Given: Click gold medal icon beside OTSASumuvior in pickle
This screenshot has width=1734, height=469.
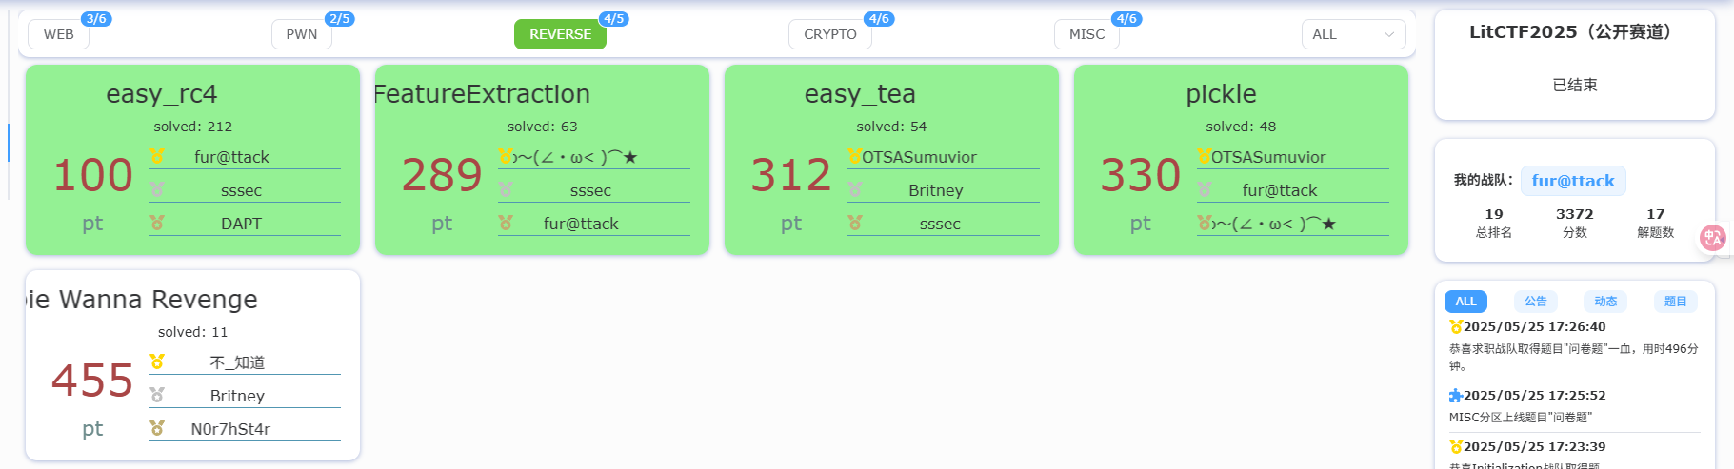Looking at the screenshot, I should pos(1204,156).
